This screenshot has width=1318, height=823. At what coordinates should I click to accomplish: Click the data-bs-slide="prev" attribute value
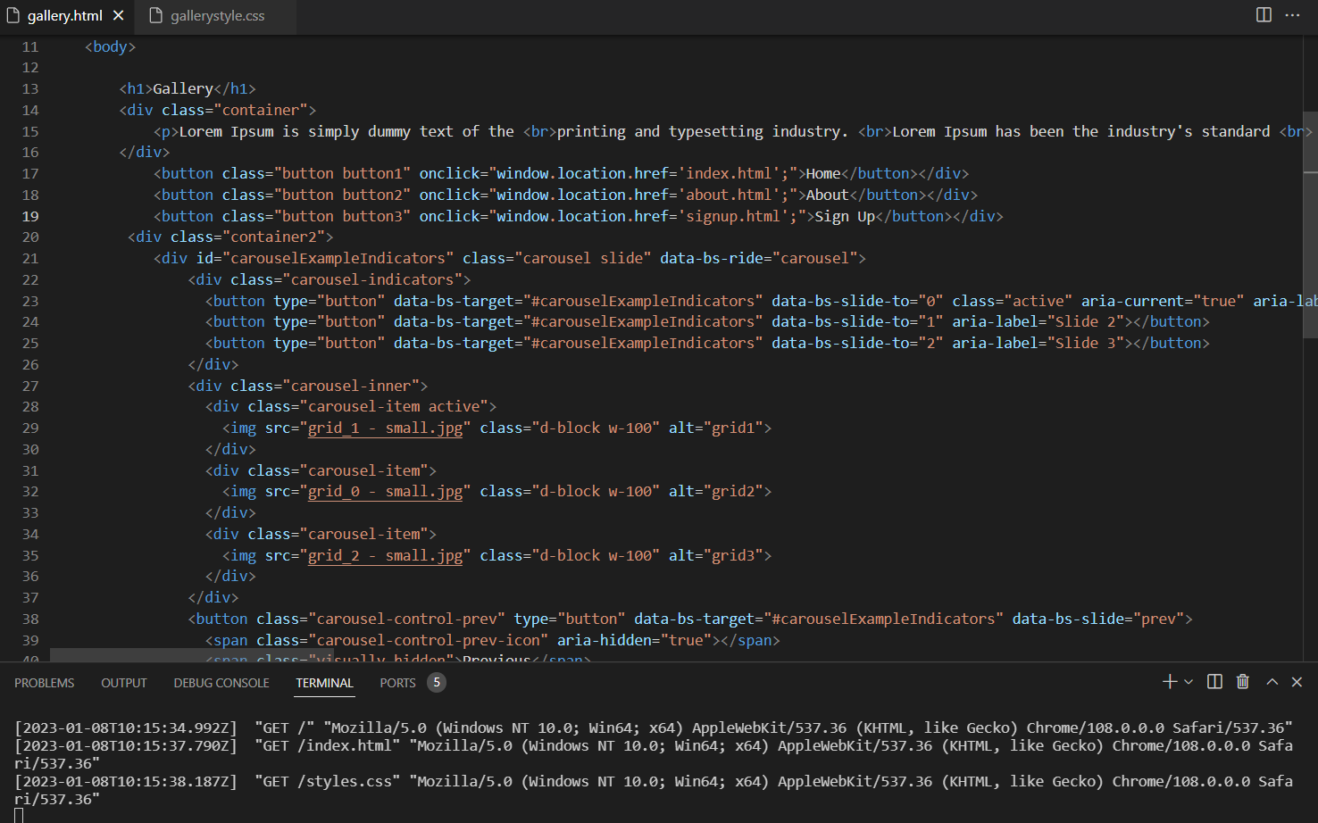[1158, 619]
